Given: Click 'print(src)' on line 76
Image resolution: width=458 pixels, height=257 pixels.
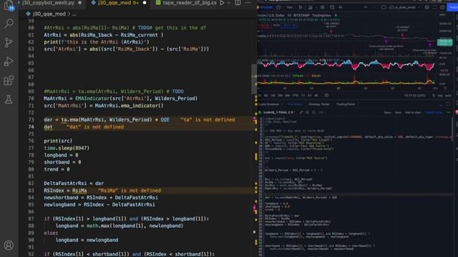Looking at the screenshot, I should pyautogui.click(x=58, y=141).
